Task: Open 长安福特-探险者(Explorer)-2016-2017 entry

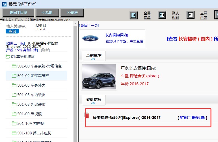Action: coord(127,118)
